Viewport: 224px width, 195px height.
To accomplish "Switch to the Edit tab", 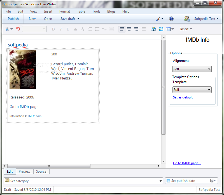I will click(x=10, y=171).
